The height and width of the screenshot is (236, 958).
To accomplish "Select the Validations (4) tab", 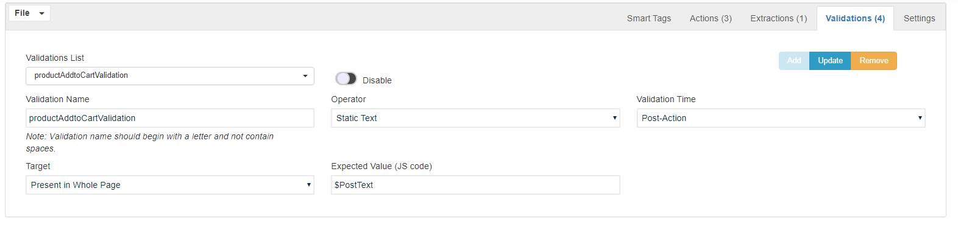I will click(855, 18).
